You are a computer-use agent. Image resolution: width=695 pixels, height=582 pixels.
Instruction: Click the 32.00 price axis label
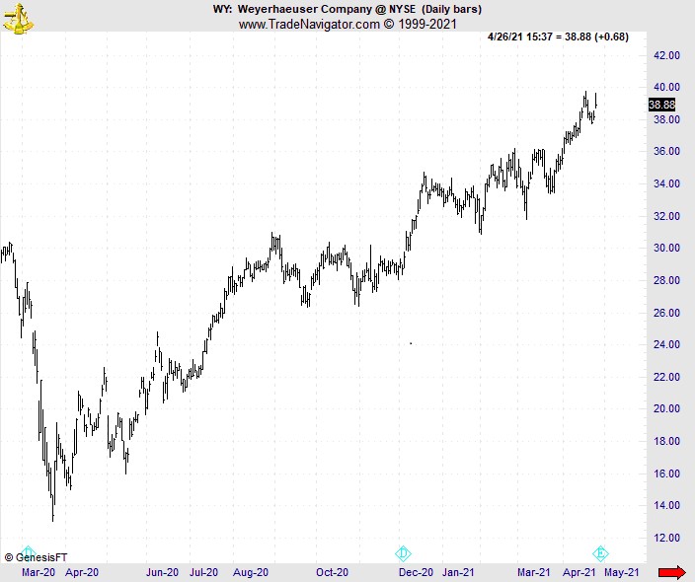coord(666,216)
